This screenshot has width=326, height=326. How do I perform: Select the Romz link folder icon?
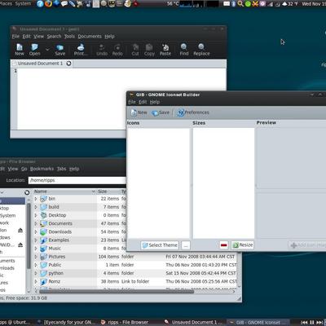44,282
